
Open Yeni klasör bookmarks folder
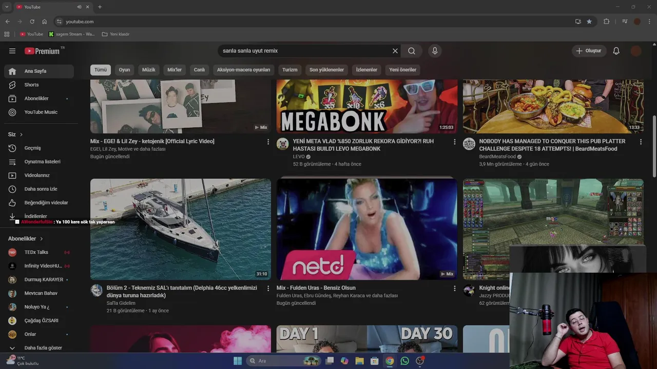pos(115,34)
